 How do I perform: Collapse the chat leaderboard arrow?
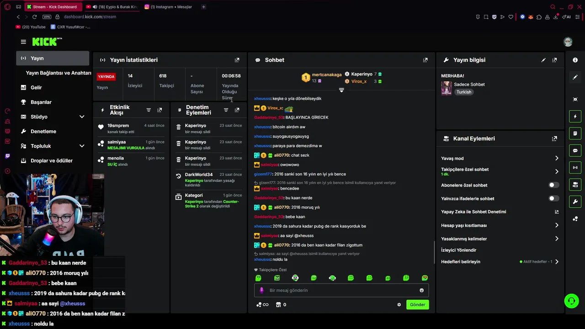coord(341,90)
